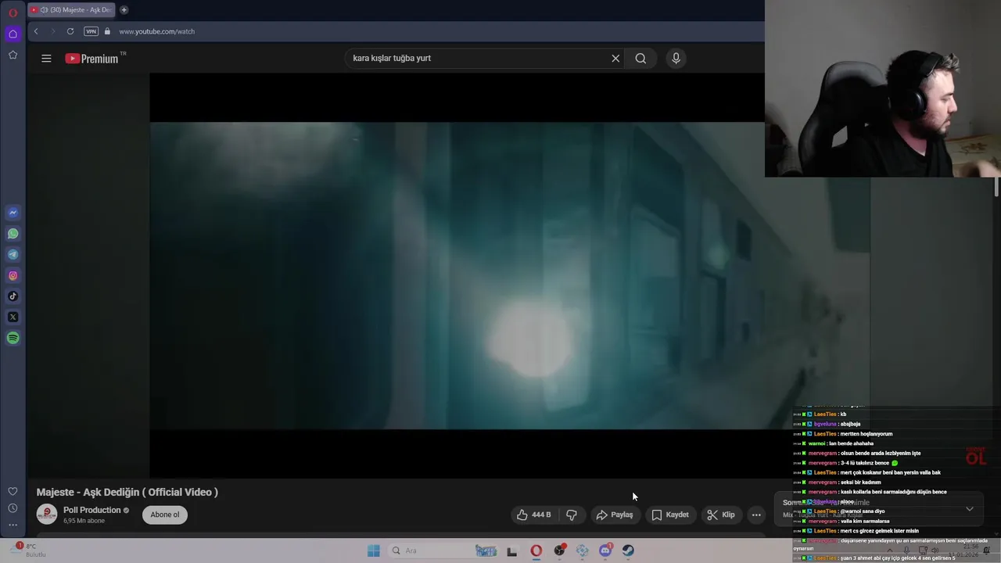Screen dimensions: 1001x563
Task: Go to the Opera sidebar home icon
Action: (x=13, y=34)
